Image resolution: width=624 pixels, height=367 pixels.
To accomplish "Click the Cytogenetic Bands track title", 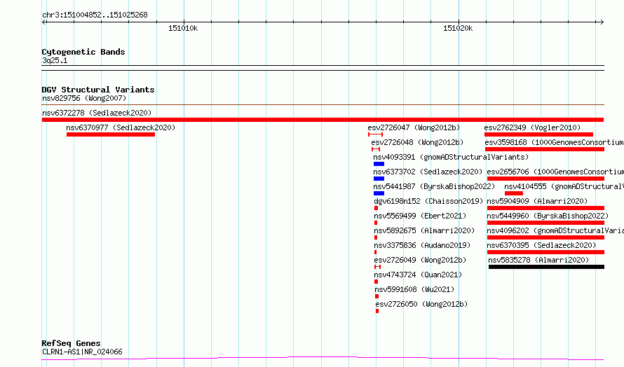I will pyautogui.click(x=83, y=52).
